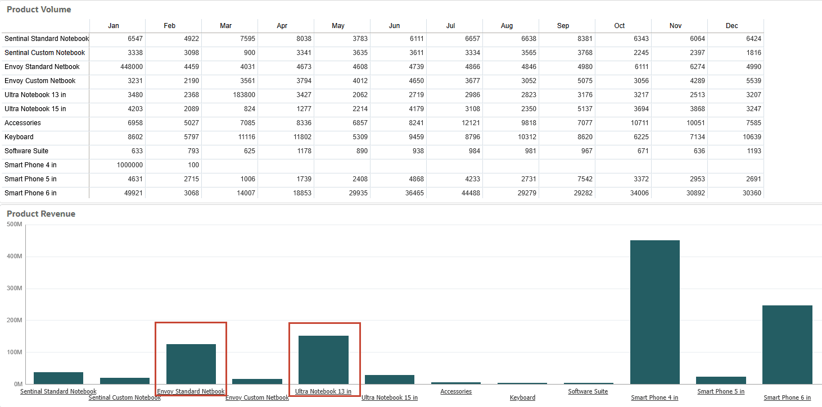This screenshot has width=822, height=407.
Task: Open the Ultra Notebook 13 in link
Action: click(324, 391)
